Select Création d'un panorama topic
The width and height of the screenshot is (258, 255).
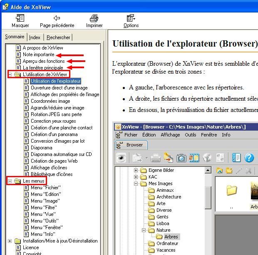click(55, 134)
